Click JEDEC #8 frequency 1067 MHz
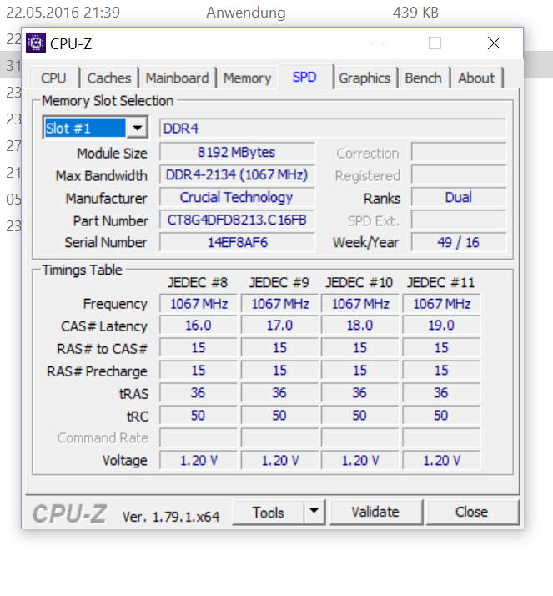553x596 pixels. (199, 303)
